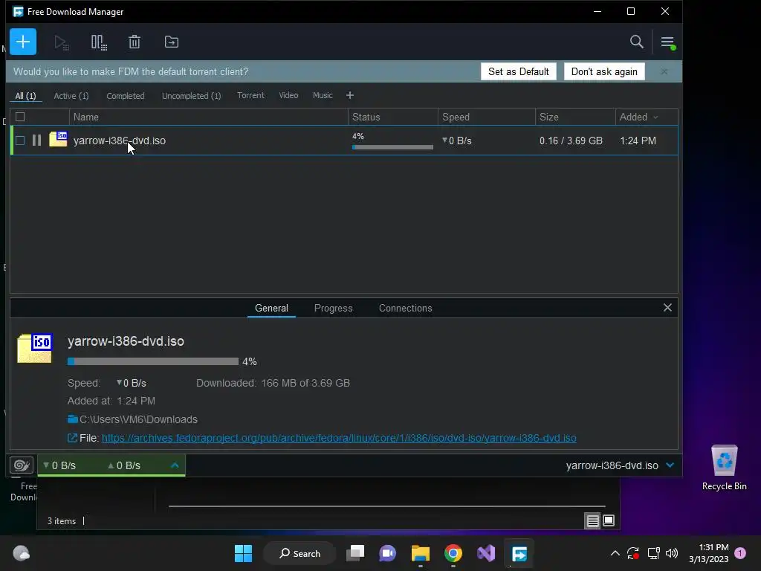761x571 pixels.
Task: Show hidden system tray icons
Action: [x=615, y=553]
